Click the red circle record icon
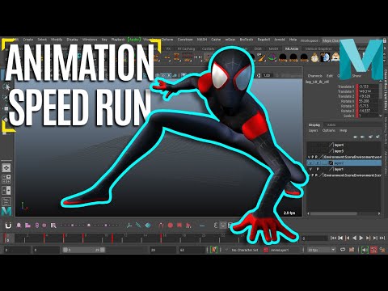 (171, 226)
